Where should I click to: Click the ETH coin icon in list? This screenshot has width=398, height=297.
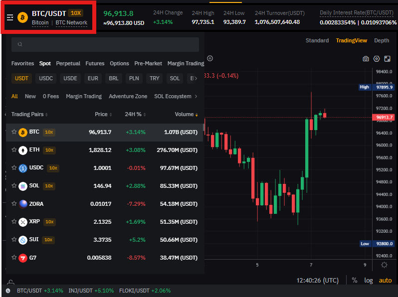pos(23,150)
